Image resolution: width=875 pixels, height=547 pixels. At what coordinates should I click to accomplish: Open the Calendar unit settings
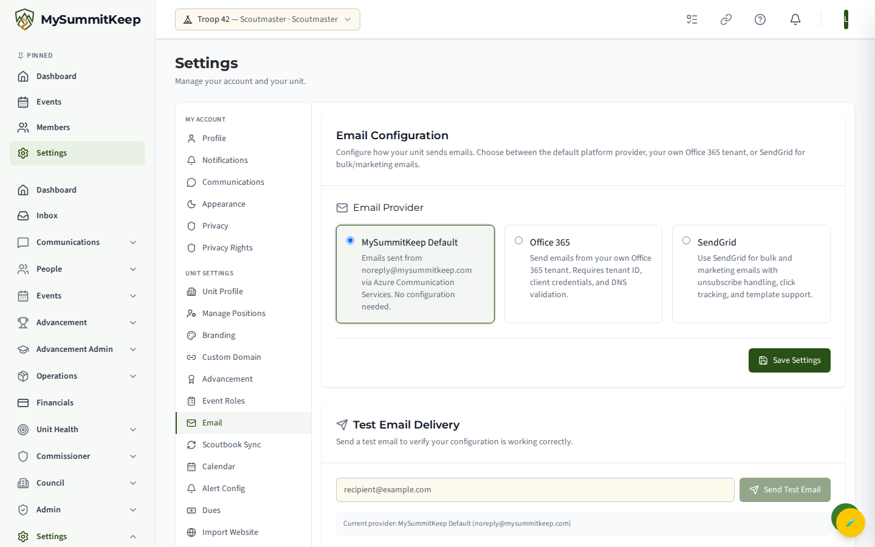(243, 467)
